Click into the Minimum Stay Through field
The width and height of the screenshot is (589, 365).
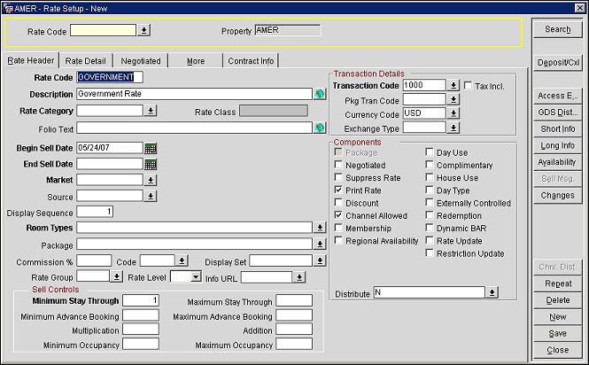point(140,300)
